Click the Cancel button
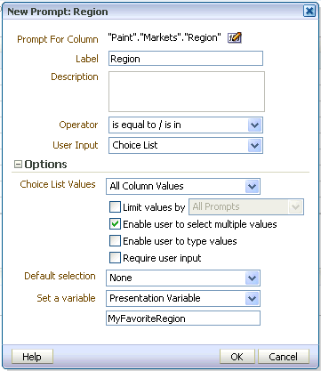The width and height of the screenshot is (321, 371). tap(283, 357)
